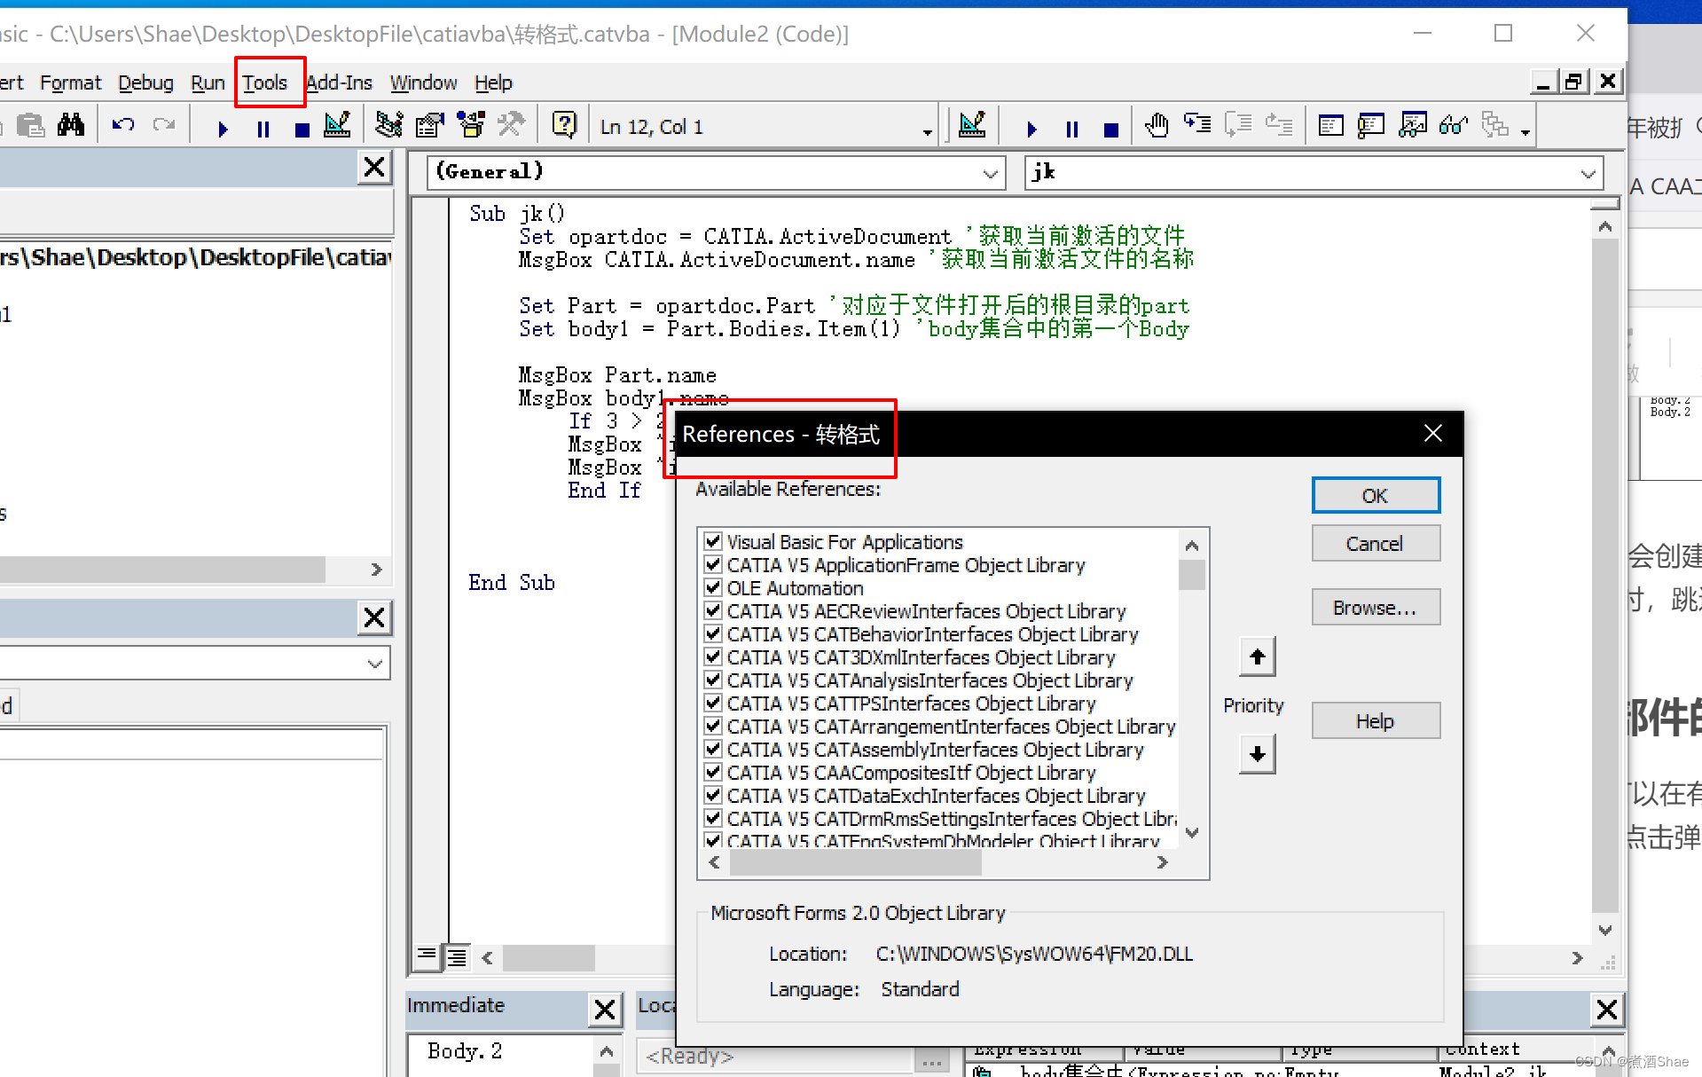1702x1077 pixels.
Task: Switch to Full Module View icon
Action: point(457,956)
